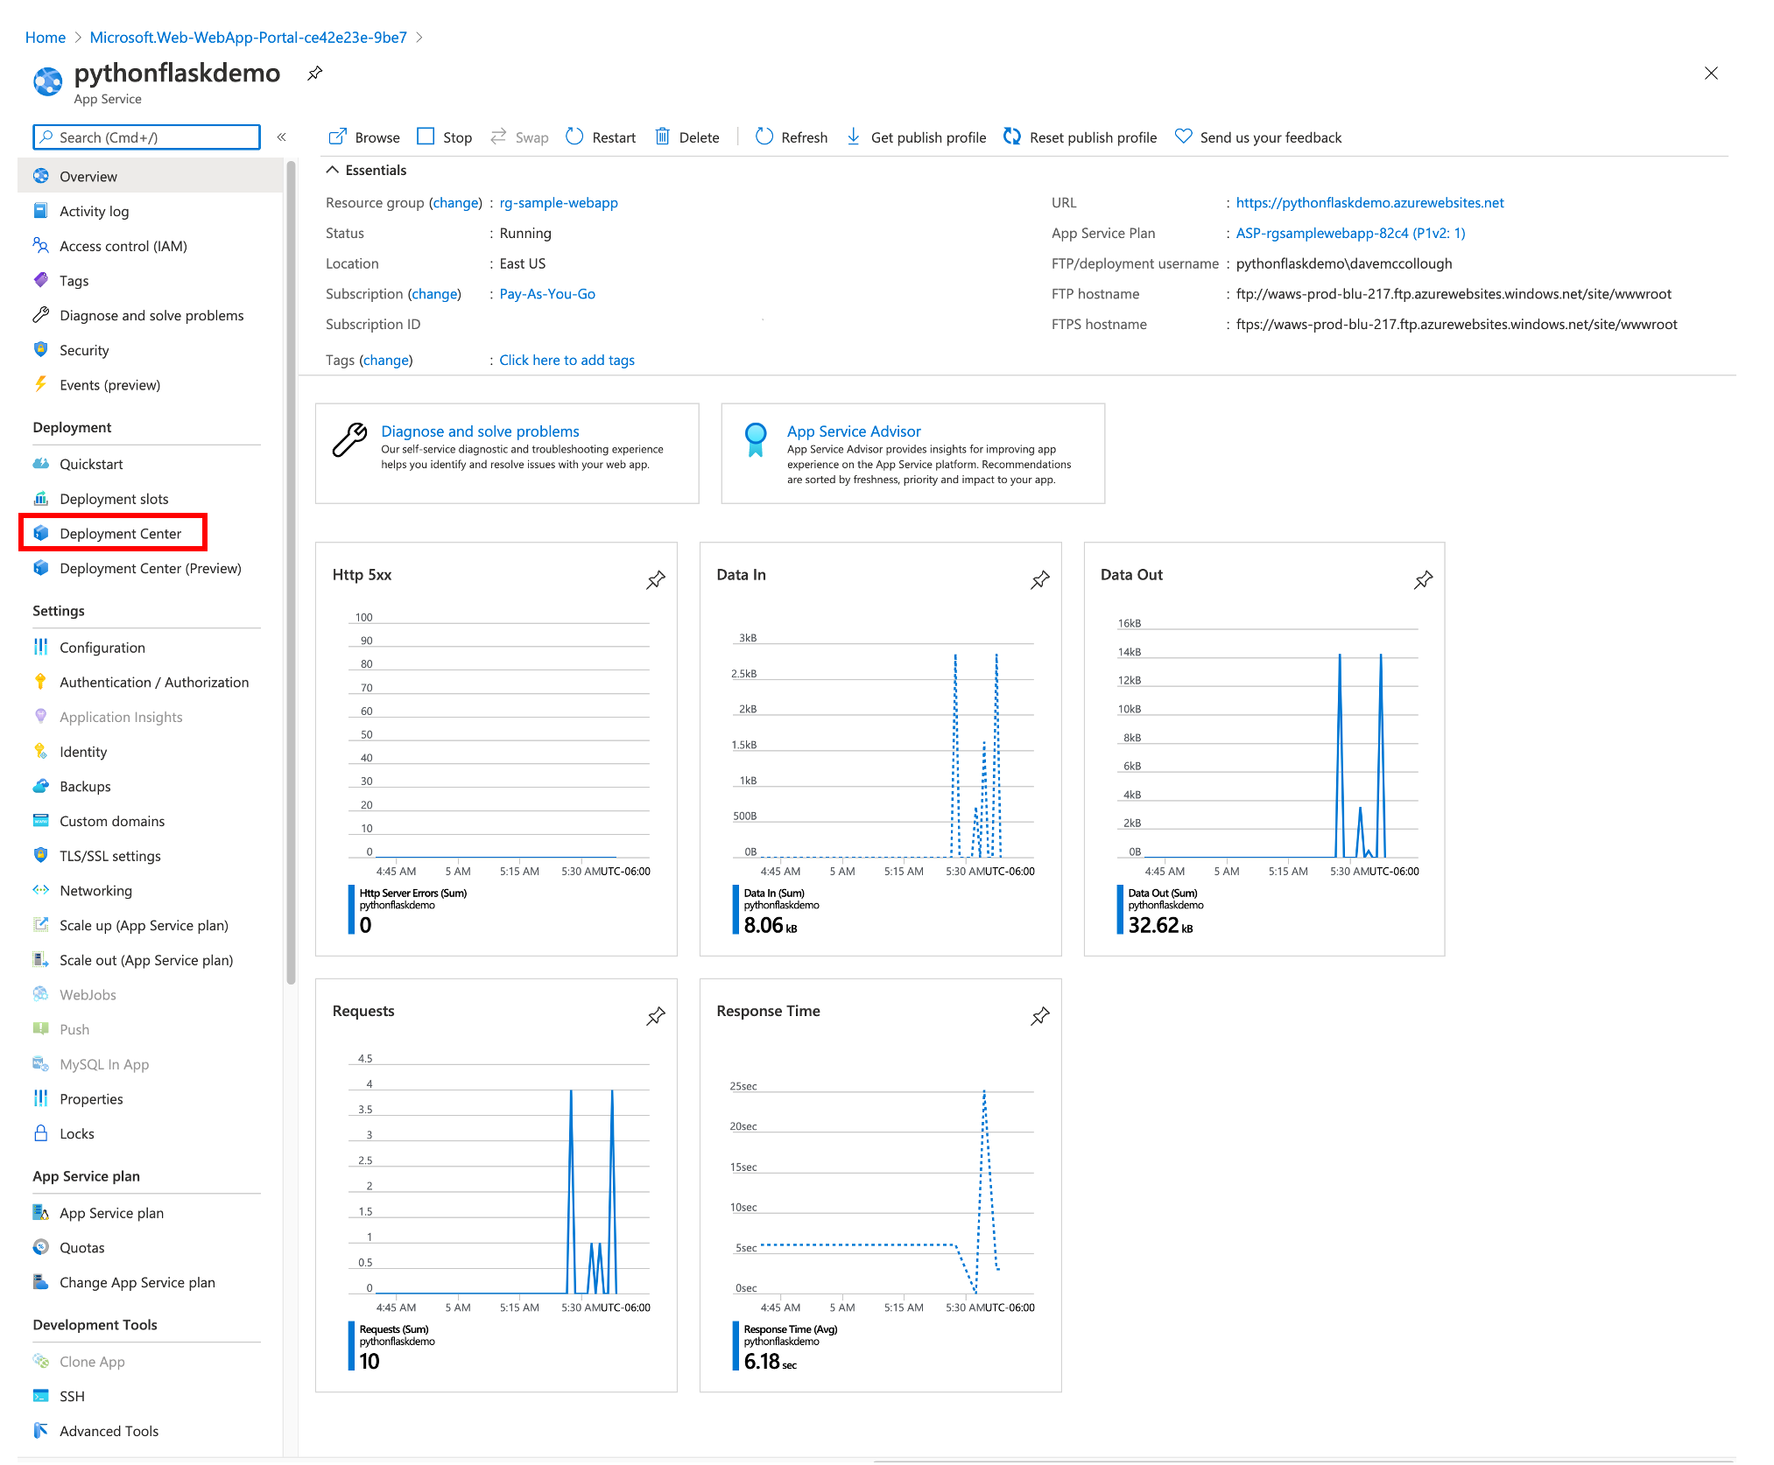
Task: Open TLS/SSL settings page
Action: pos(109,856)
